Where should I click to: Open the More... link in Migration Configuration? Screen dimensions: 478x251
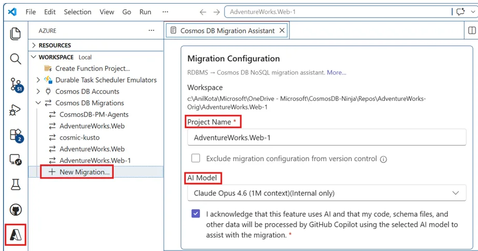tap(336, 72)
